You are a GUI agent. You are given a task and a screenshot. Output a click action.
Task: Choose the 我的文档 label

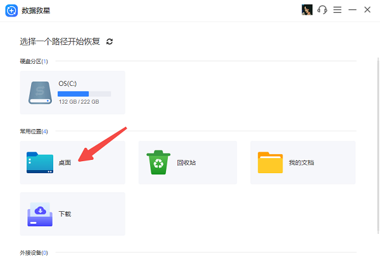tap(301, 163)
